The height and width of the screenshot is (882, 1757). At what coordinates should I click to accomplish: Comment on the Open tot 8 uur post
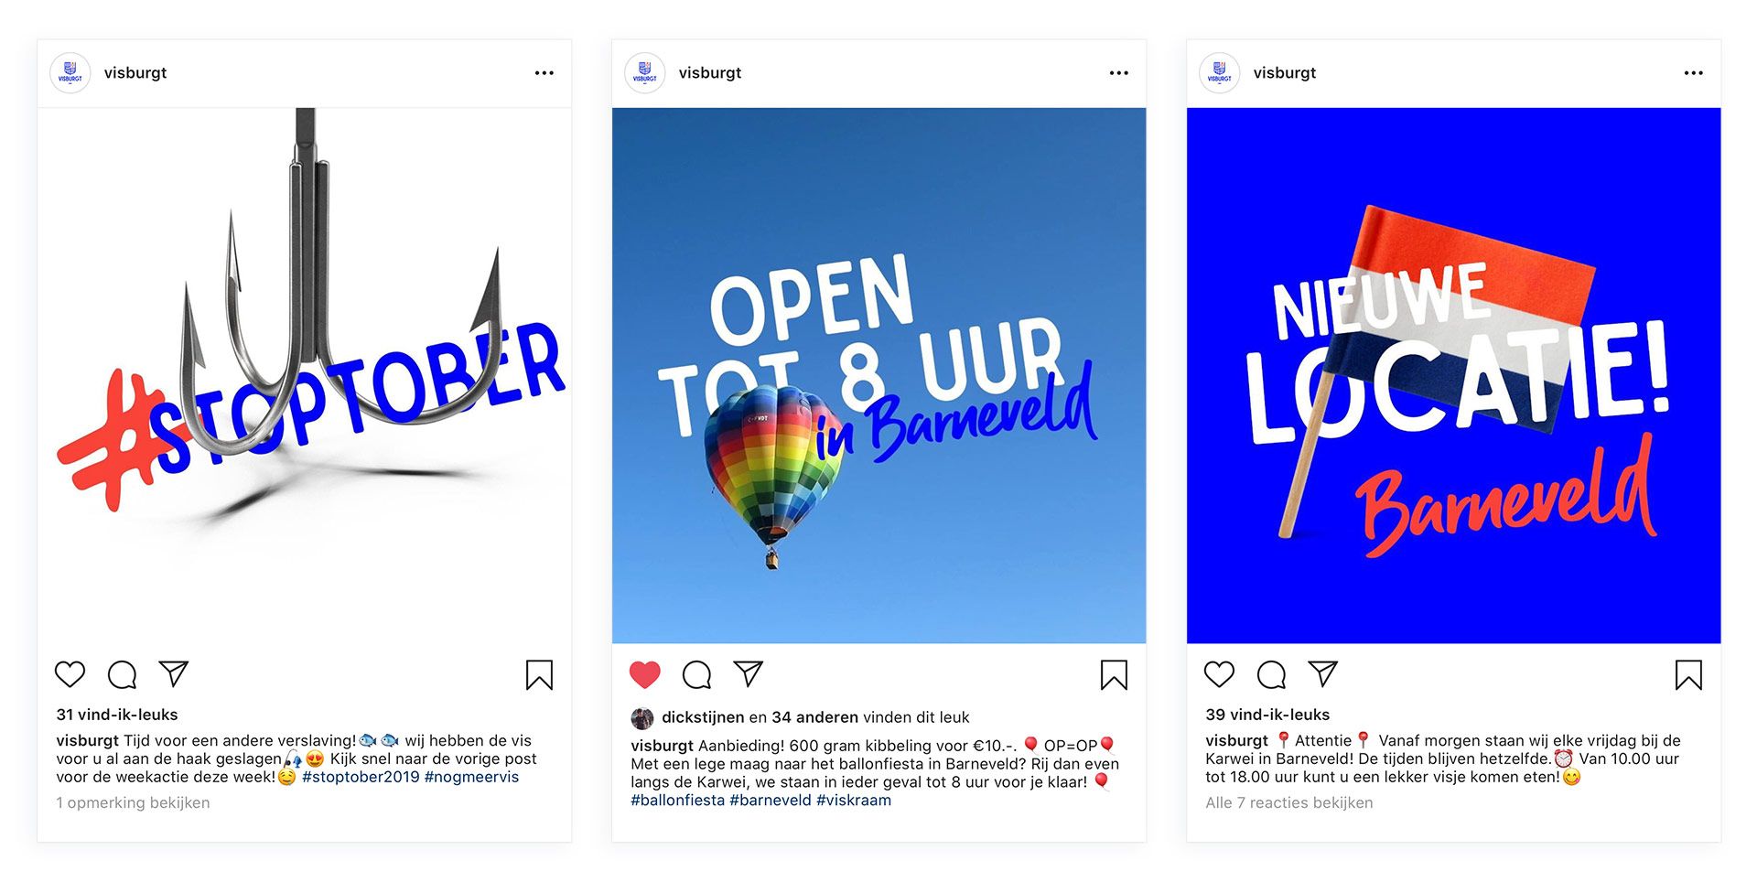[x=696, y=675]
